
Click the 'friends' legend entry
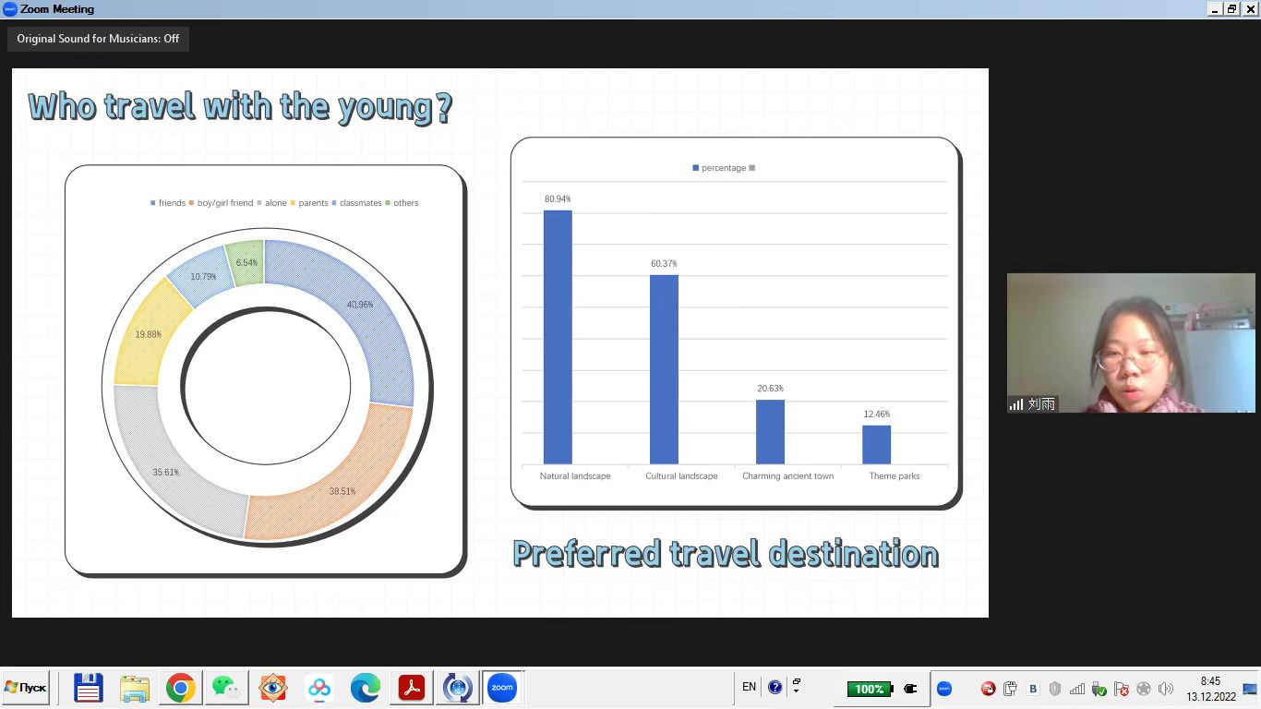click(x=168, y=203)
